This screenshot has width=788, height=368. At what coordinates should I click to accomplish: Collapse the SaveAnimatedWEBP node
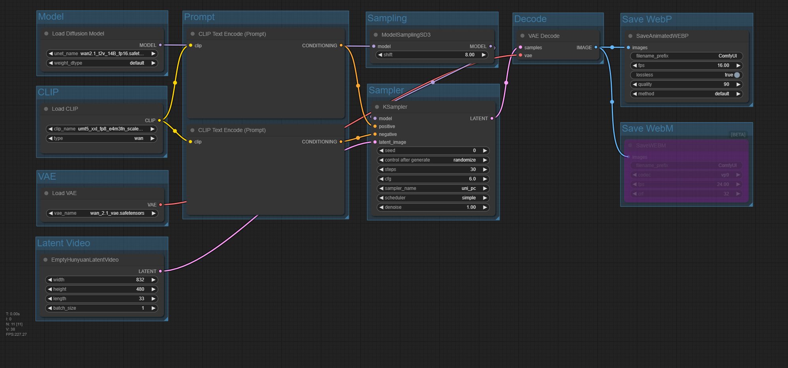(x=630, y=36)
